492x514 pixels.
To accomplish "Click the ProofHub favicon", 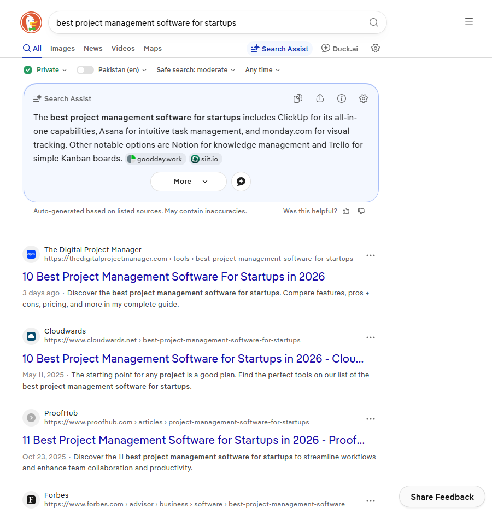I will point(31,418).
